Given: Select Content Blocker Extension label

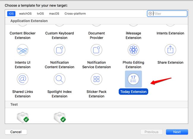Looking at the screenshot, I should click(x=23, y=35).
